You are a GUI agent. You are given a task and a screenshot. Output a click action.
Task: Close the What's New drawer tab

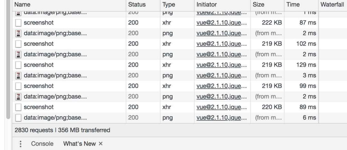pyautogui.click(x=101, y=144)
